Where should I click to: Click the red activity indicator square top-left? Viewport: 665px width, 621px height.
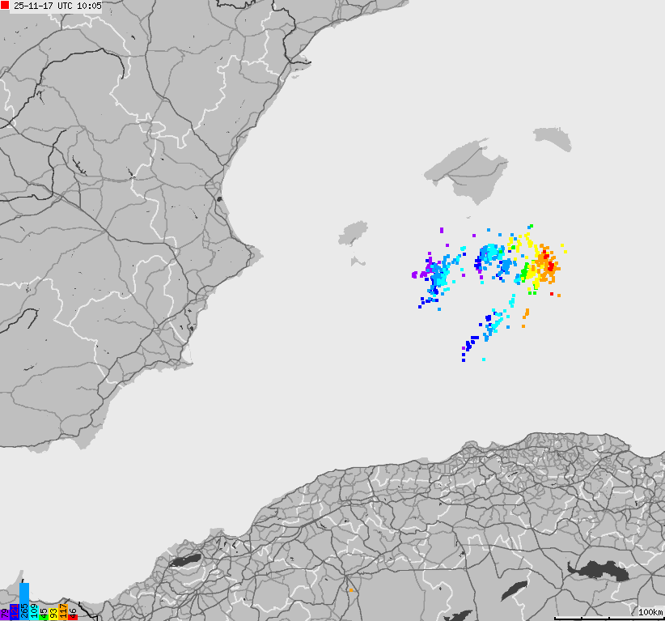click(5, 5)
